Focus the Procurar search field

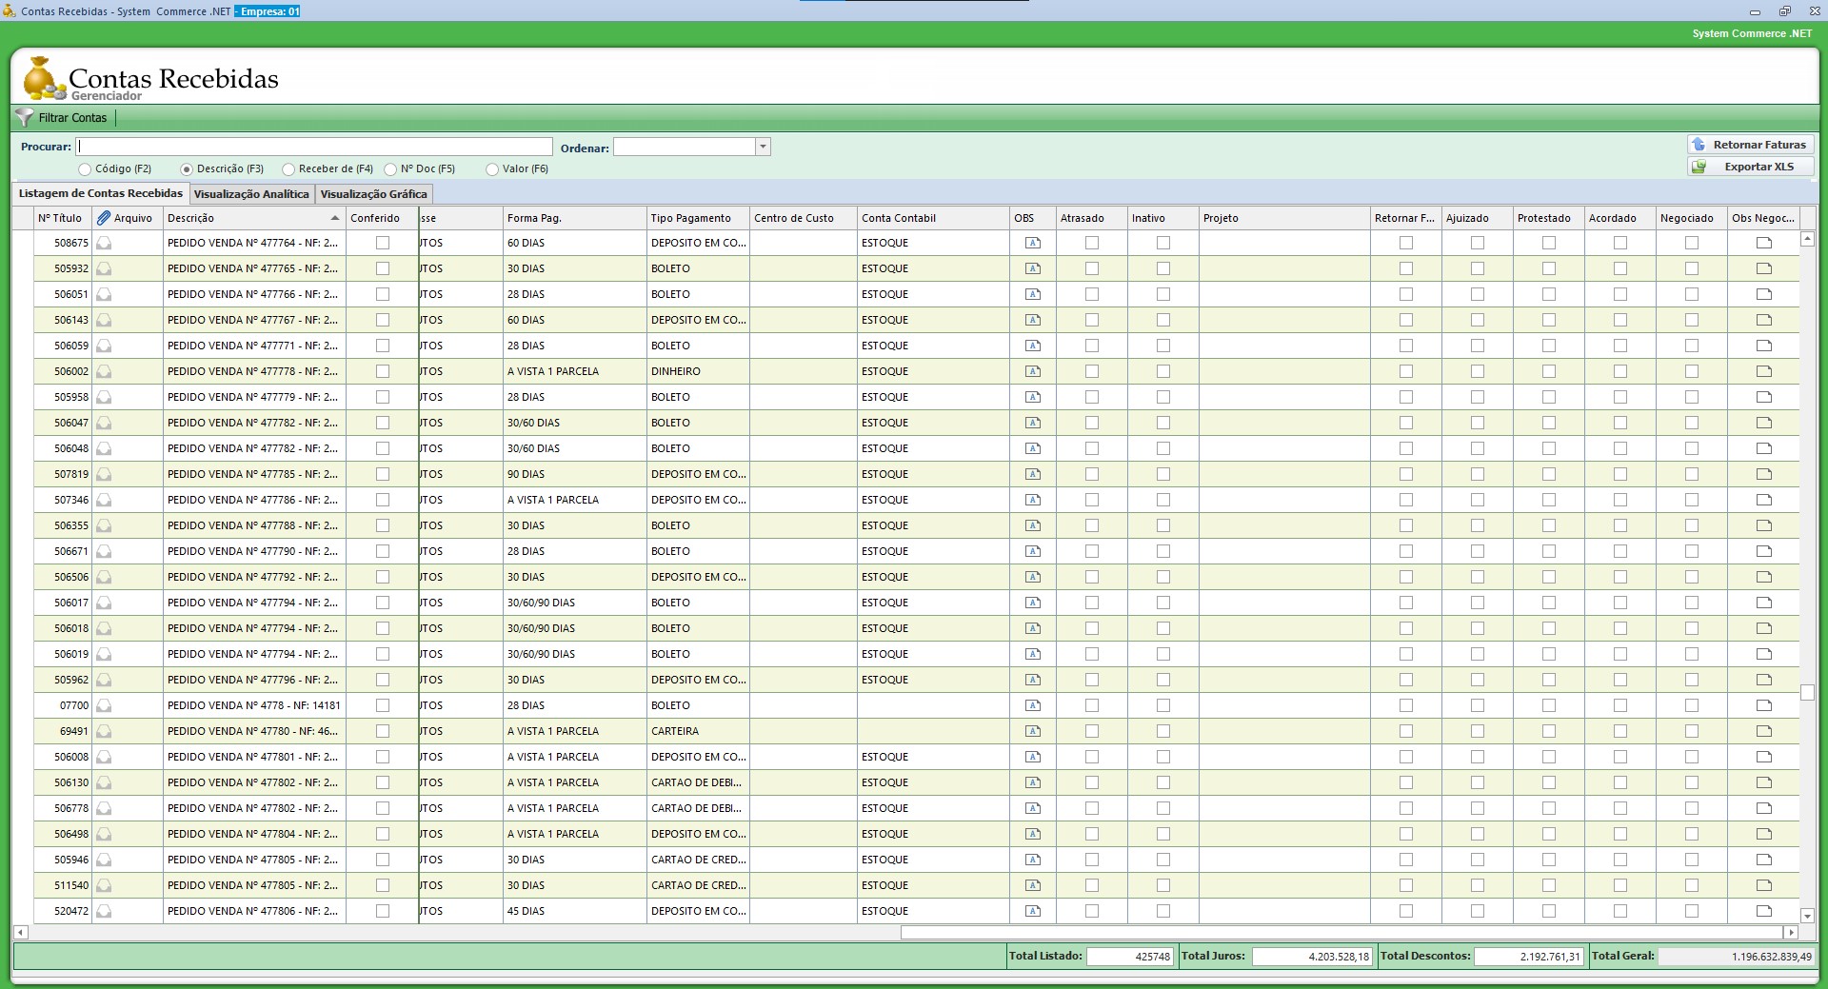coord(314,147)
